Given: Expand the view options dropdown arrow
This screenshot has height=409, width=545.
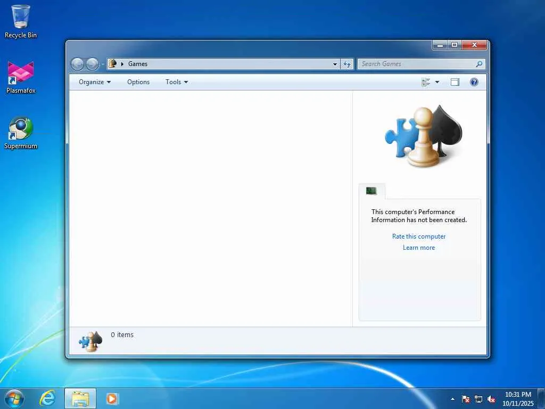Looking at the screenshot, I should coord(437,82).
